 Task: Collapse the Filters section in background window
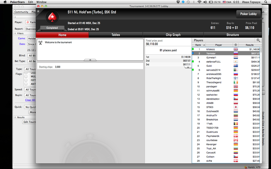click(x=15, y=34)
